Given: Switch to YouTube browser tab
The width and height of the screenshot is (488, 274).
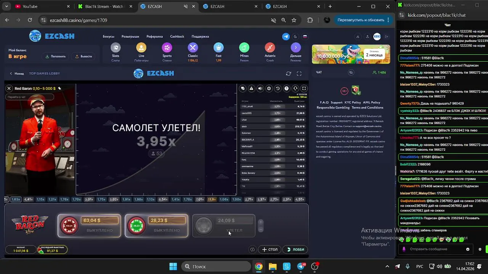Looking at the screenshot, I should [42, 6].
